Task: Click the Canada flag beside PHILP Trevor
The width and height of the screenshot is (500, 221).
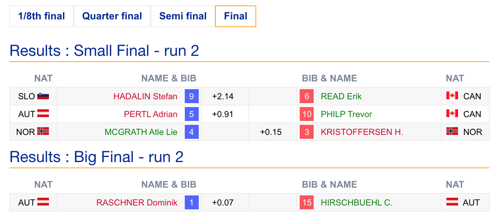Action: click(x=452, y=114)
